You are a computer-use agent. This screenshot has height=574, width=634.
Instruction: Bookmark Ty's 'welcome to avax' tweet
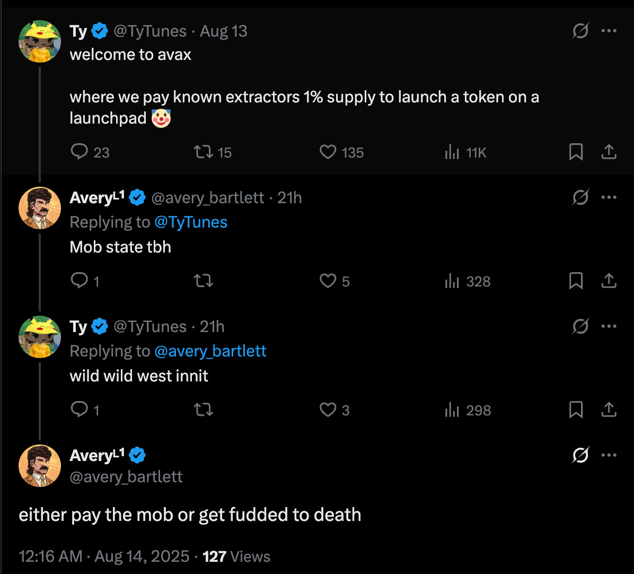[x=576, y=153]
